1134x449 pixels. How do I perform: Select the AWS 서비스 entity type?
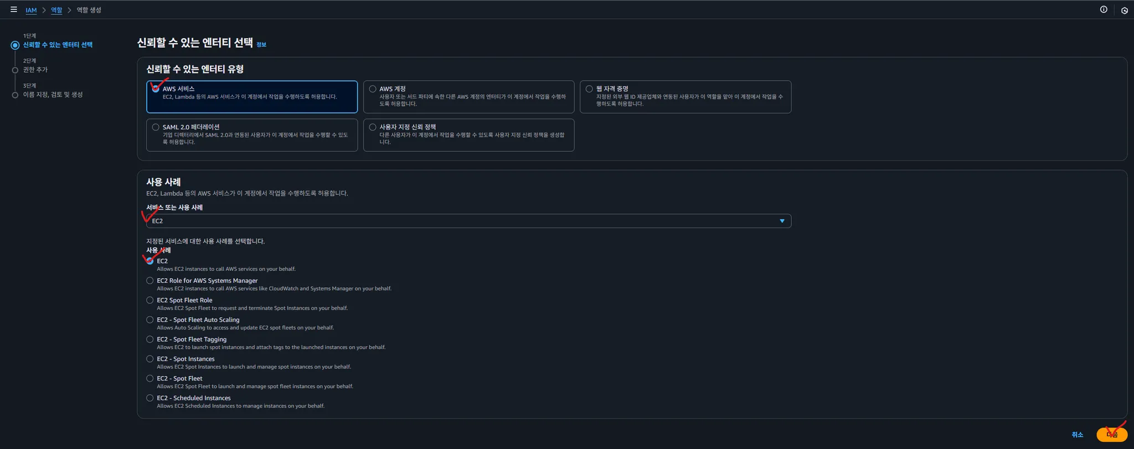pyautogui.click(x=156, y=89)
